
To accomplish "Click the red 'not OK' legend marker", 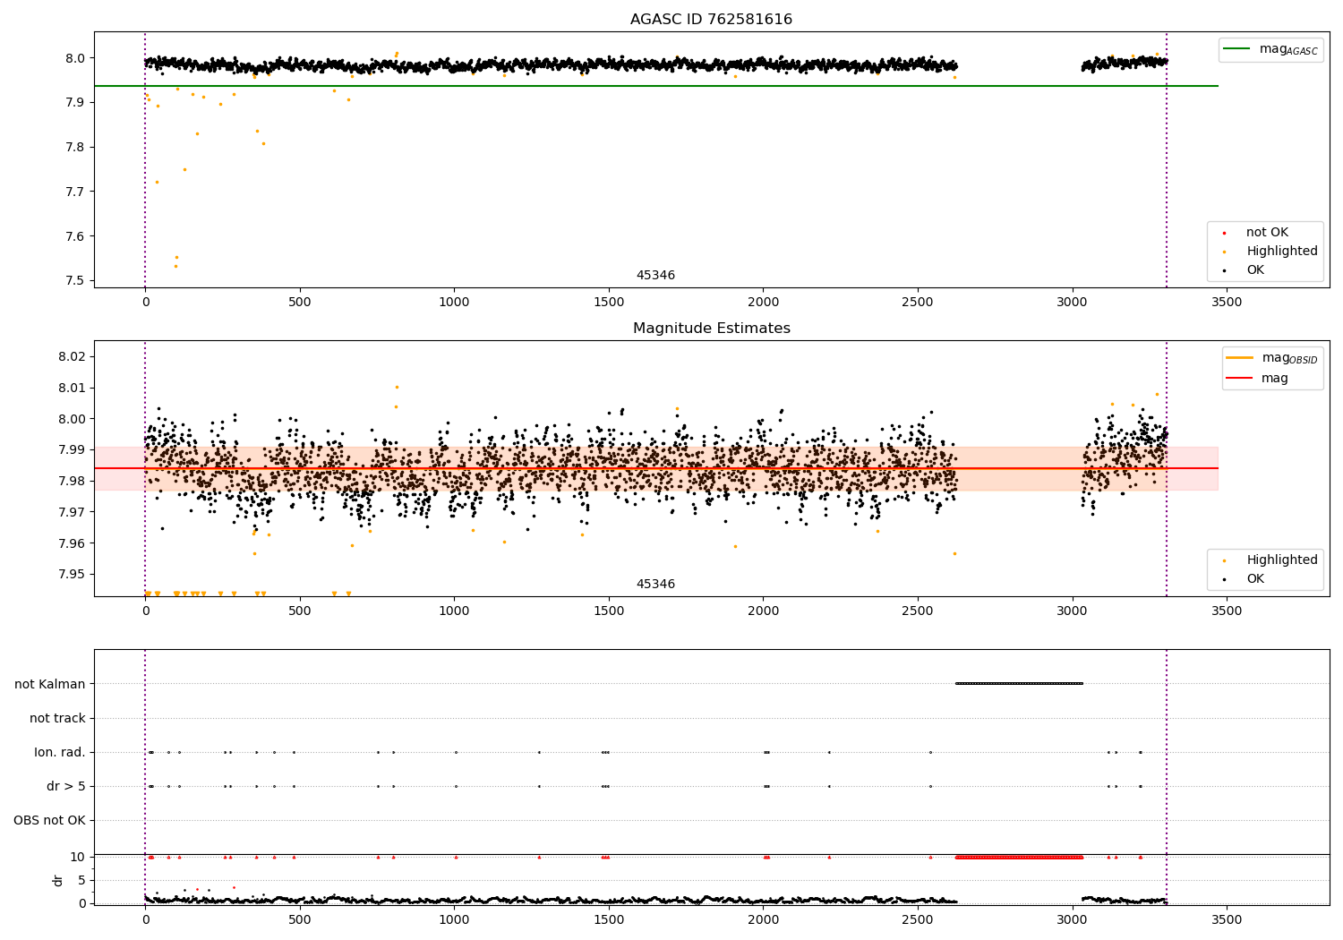I will [1224, 233].
